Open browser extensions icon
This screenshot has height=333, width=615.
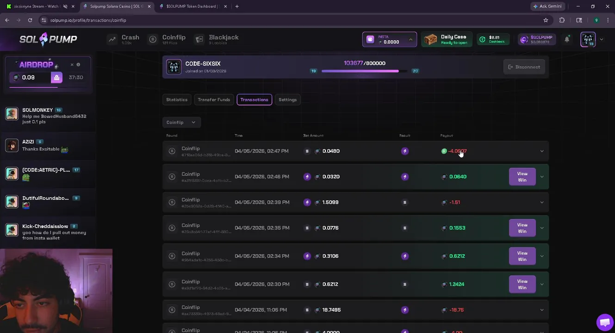pos(562,20)
